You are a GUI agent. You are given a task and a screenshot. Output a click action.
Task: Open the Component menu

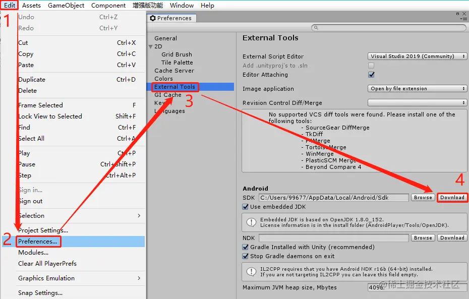108,6
